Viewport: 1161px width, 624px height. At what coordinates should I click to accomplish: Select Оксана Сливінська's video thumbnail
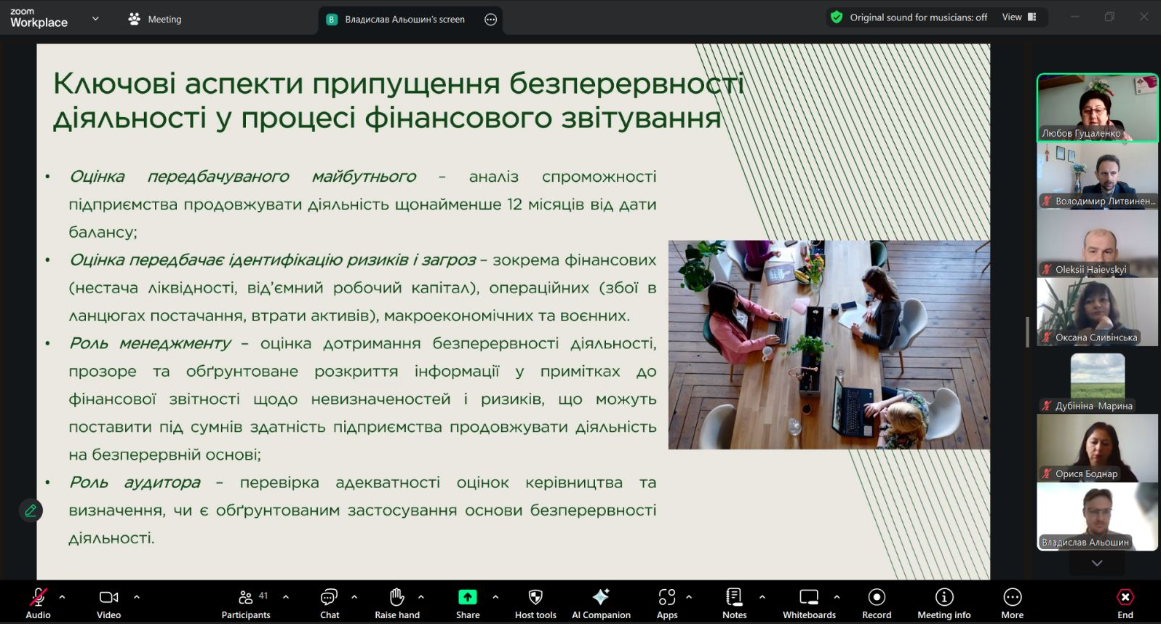coord(1097,312)
